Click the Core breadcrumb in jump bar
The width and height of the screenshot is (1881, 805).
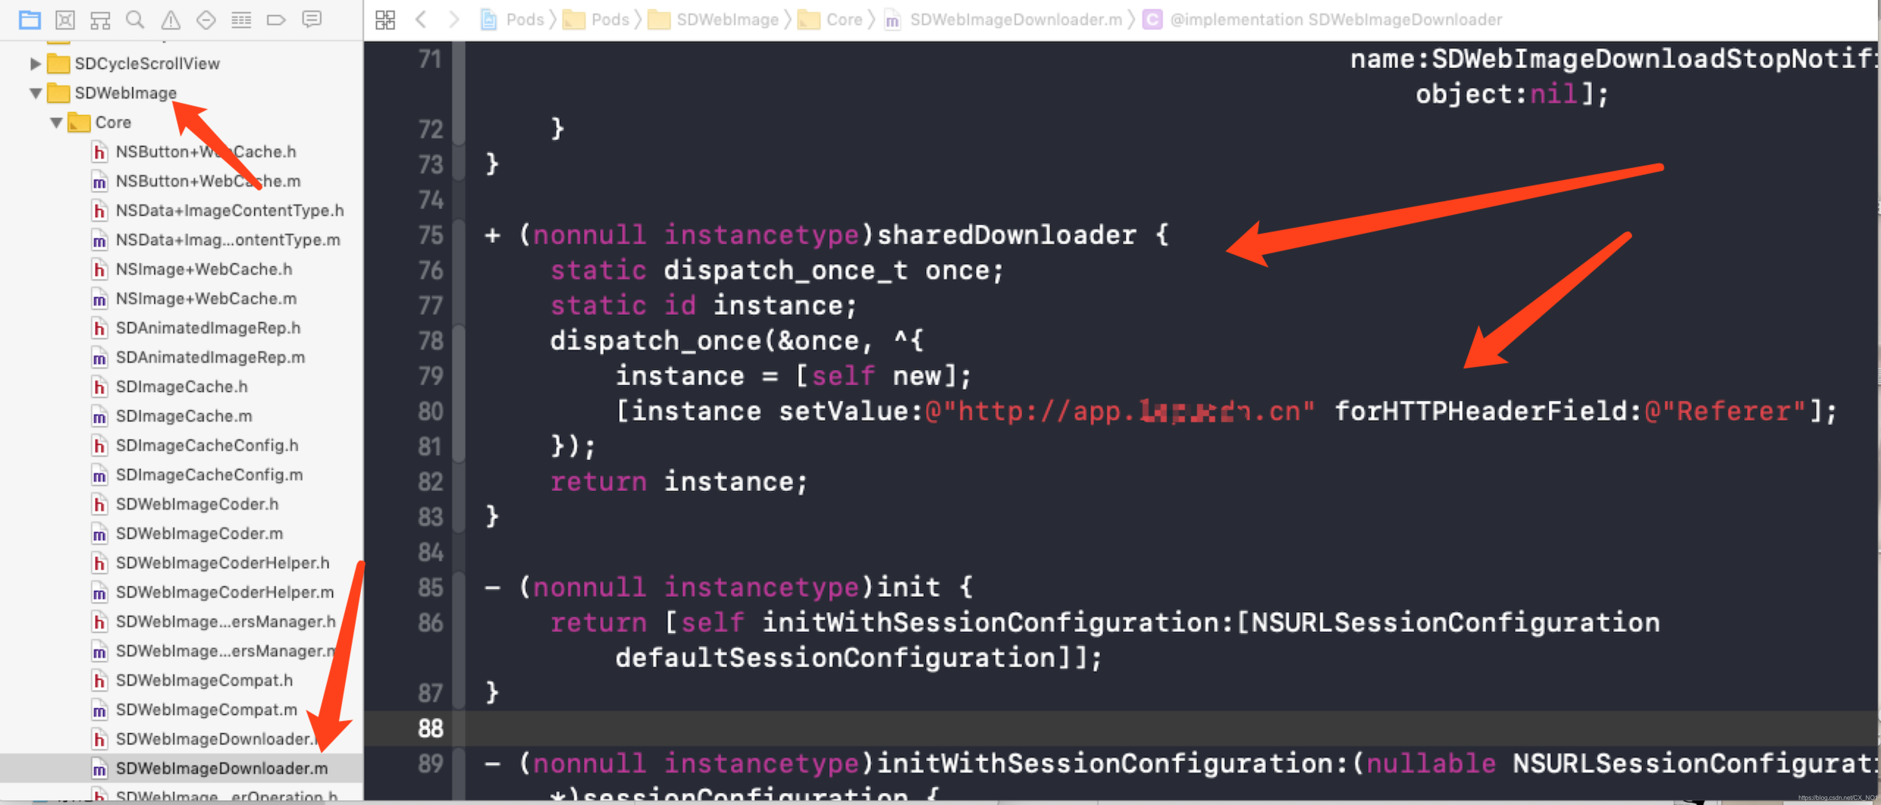843,20
